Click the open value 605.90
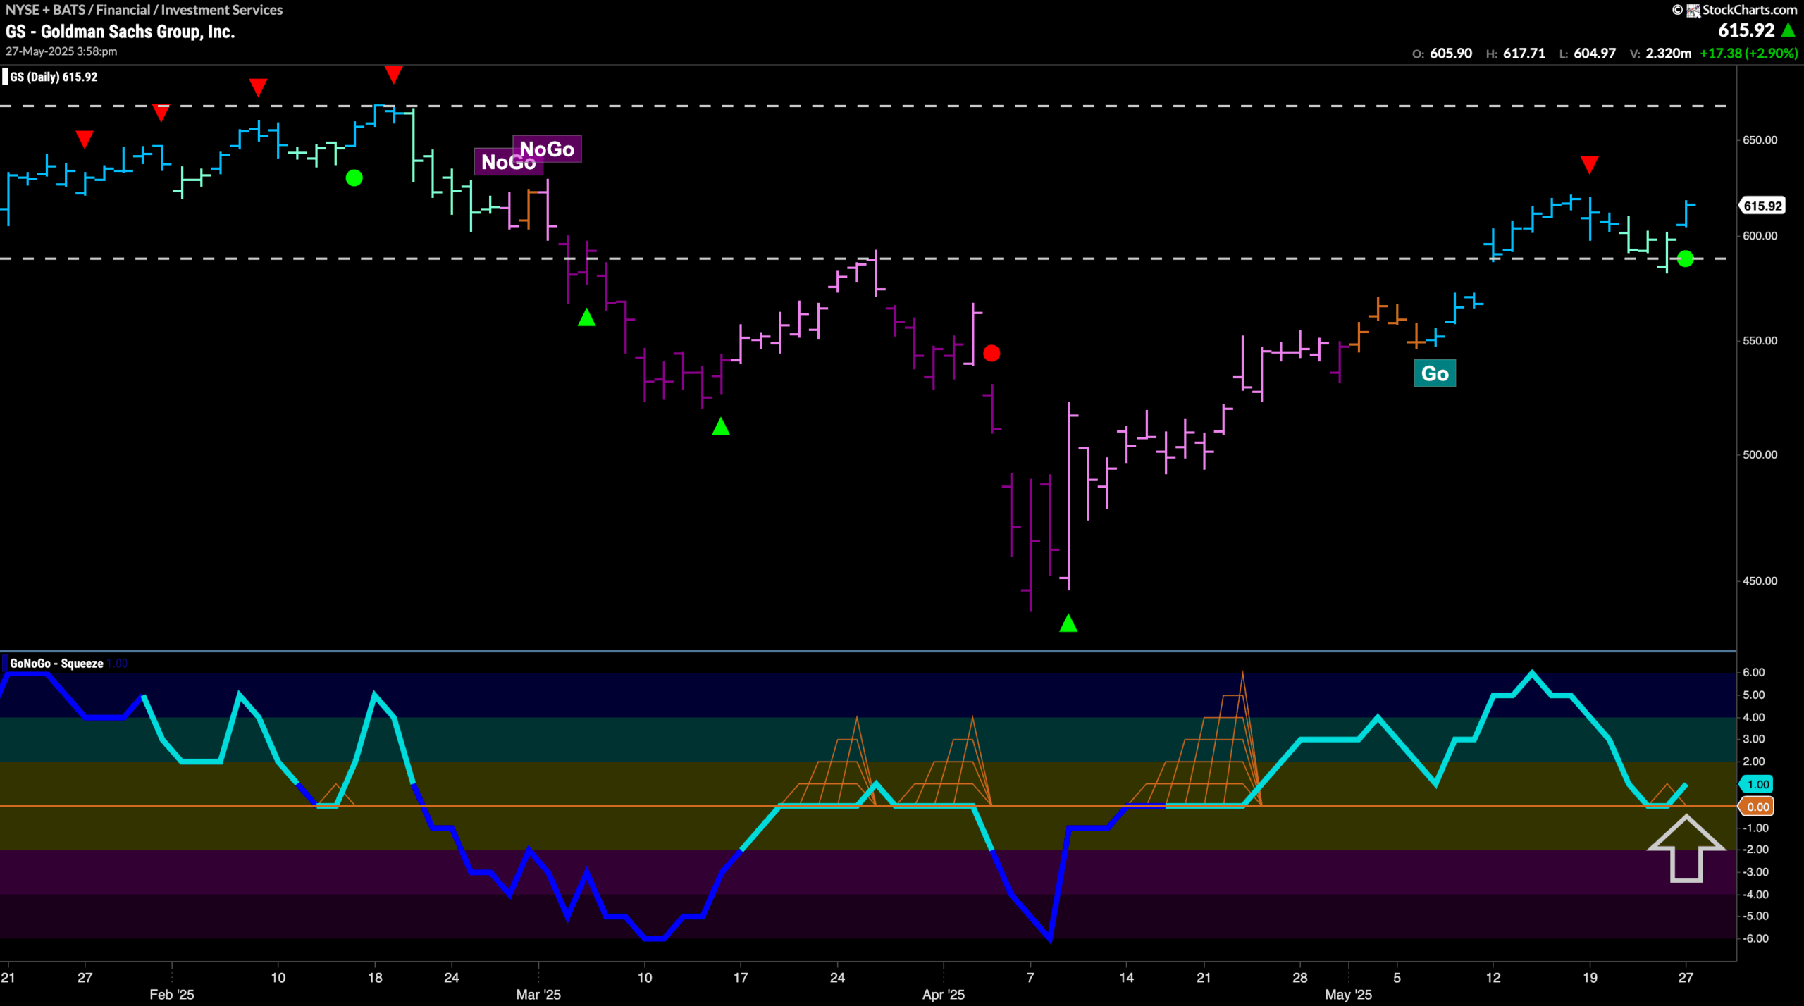Screen dimensions: 1804x1006 (x=1450, y=54)
